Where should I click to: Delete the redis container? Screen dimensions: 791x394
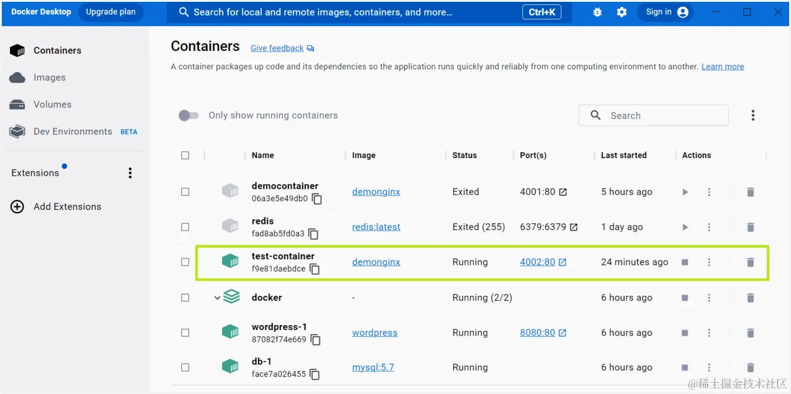point(750,227)
